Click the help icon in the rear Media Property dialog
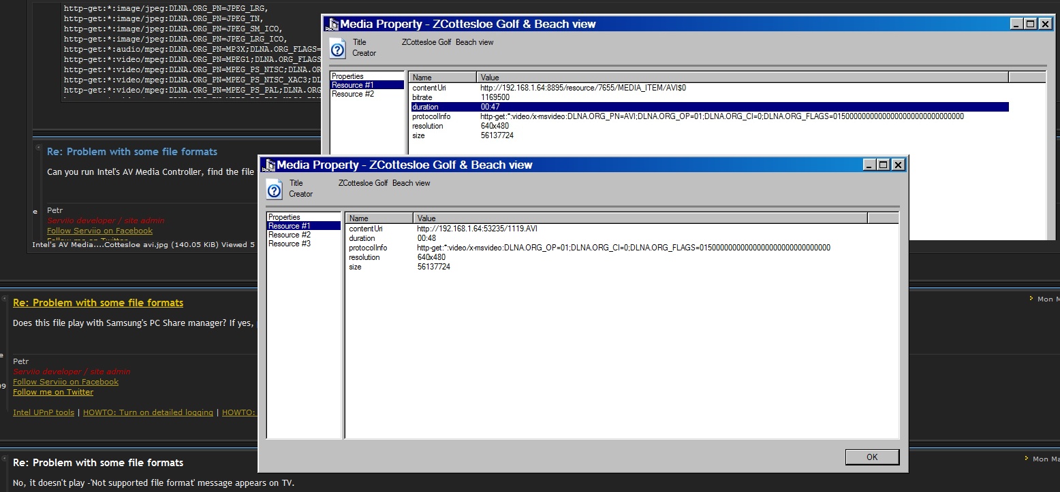This screenshot has width=1060, height=492. [x=339, y=48]
